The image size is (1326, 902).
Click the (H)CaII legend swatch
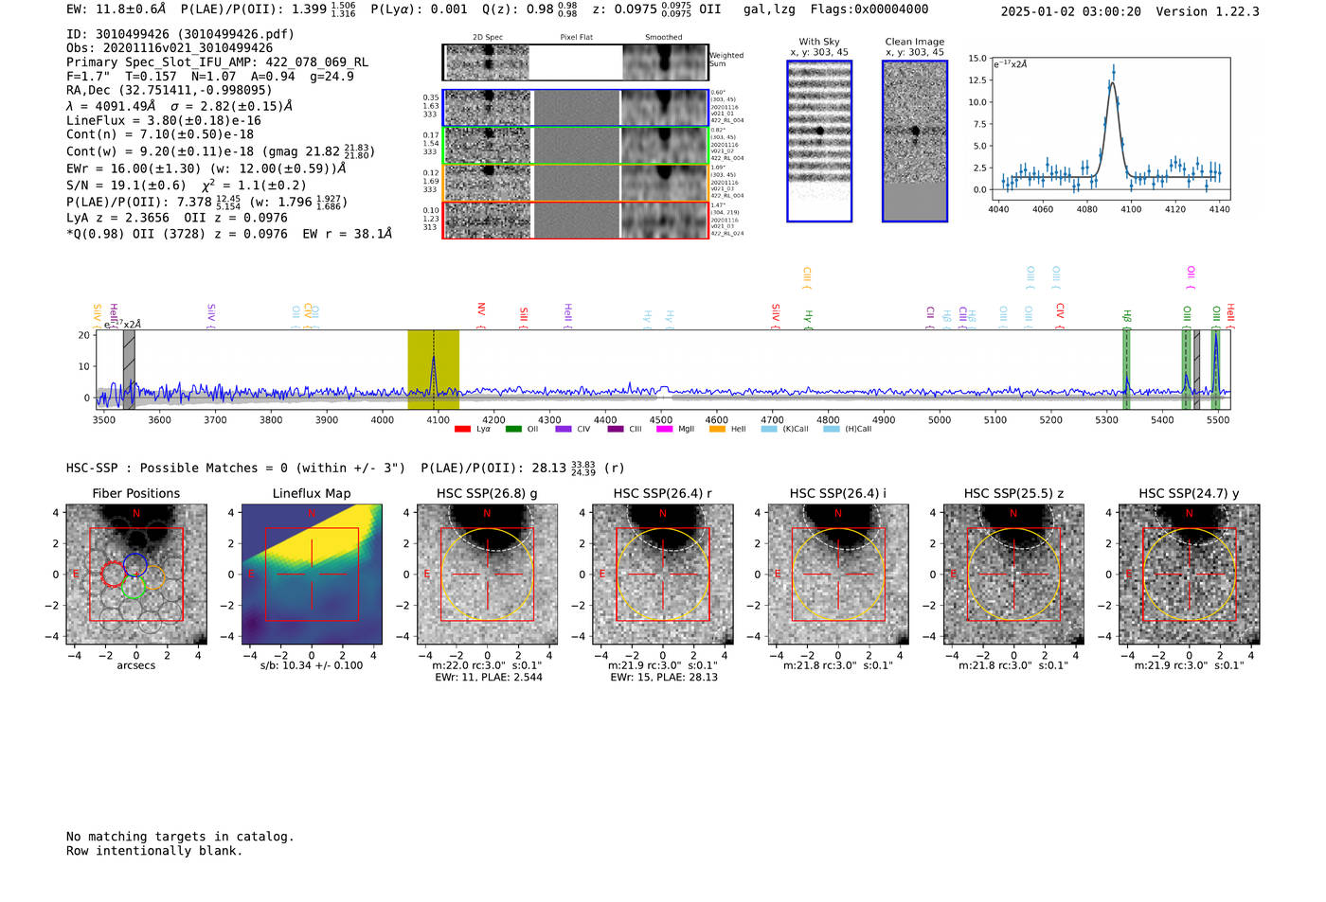coord(832,429)
